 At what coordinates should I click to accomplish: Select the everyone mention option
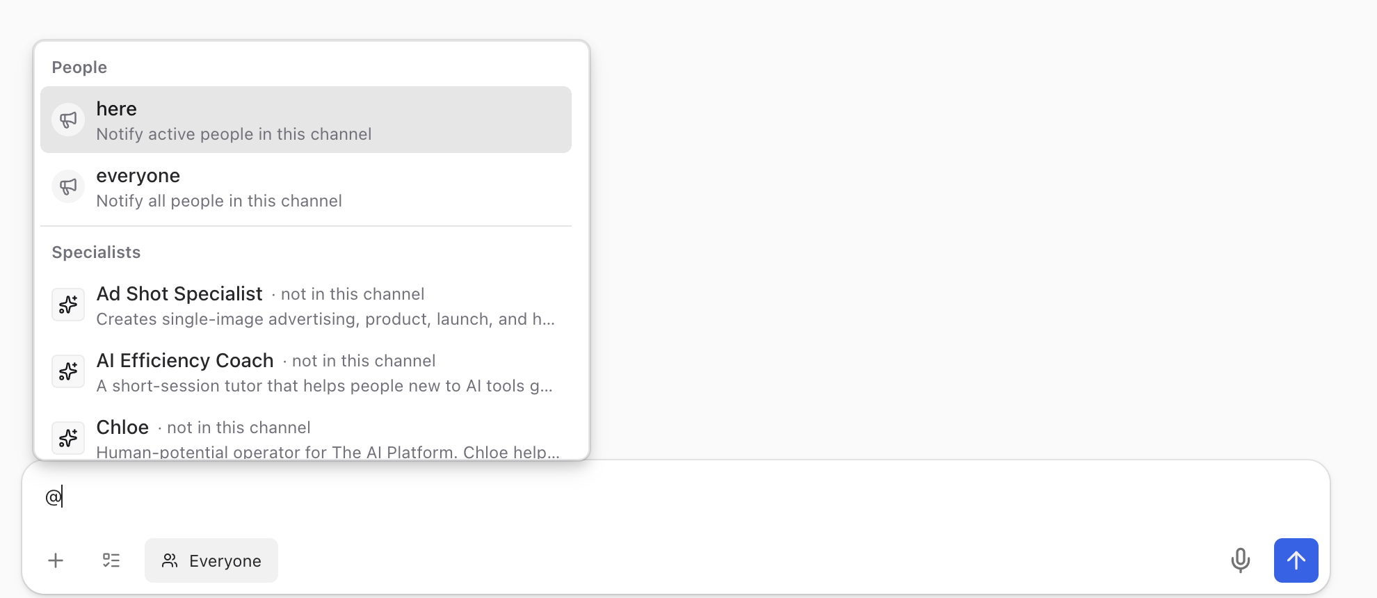tap(306, 186)
